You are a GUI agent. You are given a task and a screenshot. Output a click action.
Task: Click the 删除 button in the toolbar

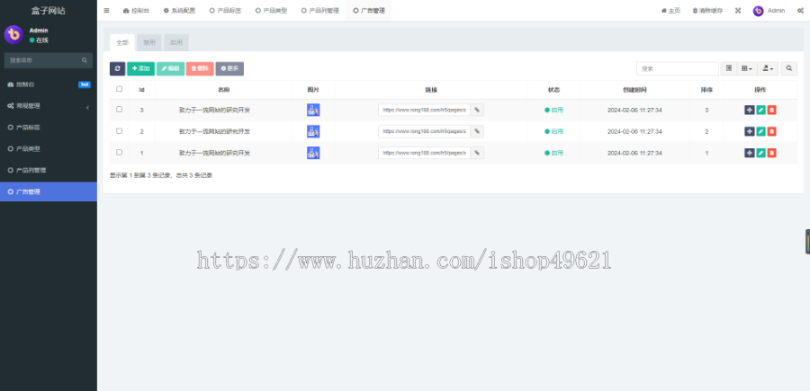coord(200,68)
